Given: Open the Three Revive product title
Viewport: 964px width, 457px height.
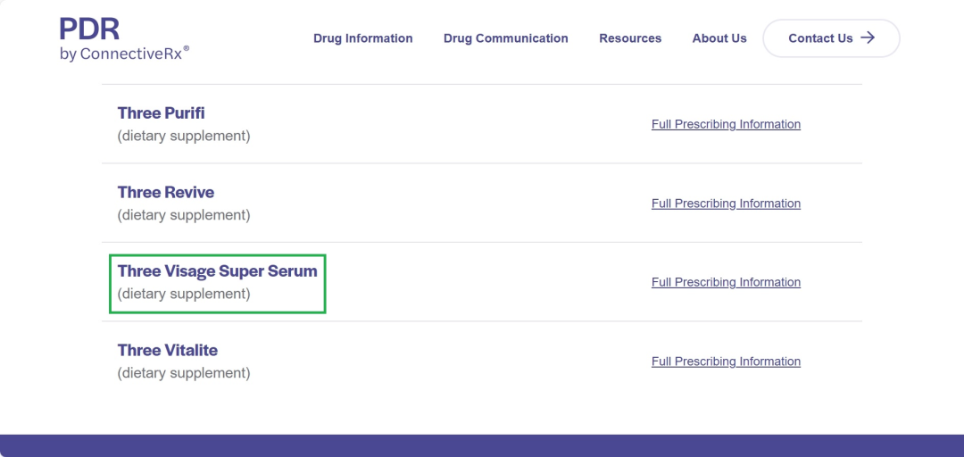Looking at the screenshot, I should pyautogui.click(x=165, y=192).
